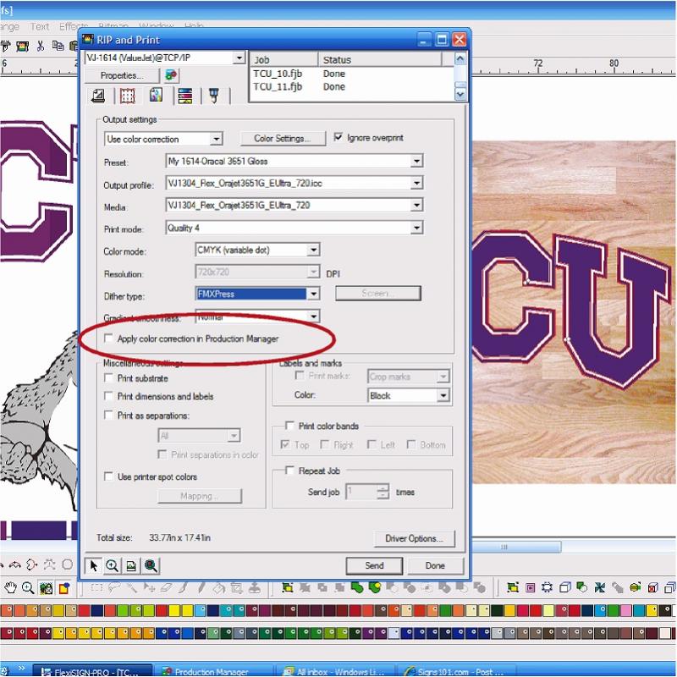Click the binoculars zoom icon in dialog
Viewport: 677px width, 677px height.
coord(151,565)
